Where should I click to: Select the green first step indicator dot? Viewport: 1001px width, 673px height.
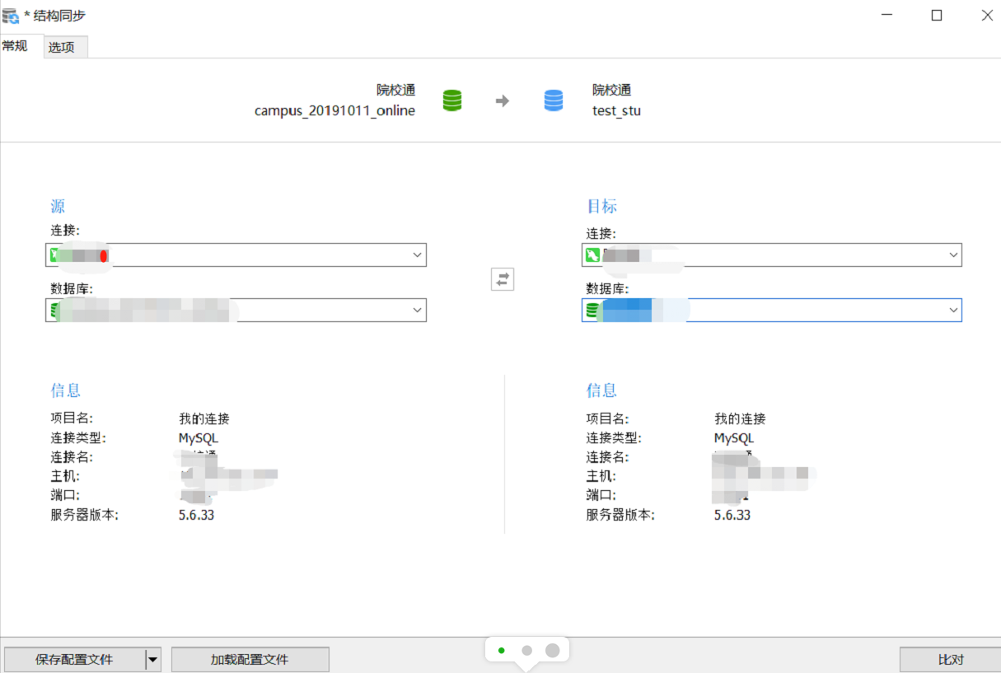pos(501,651)
